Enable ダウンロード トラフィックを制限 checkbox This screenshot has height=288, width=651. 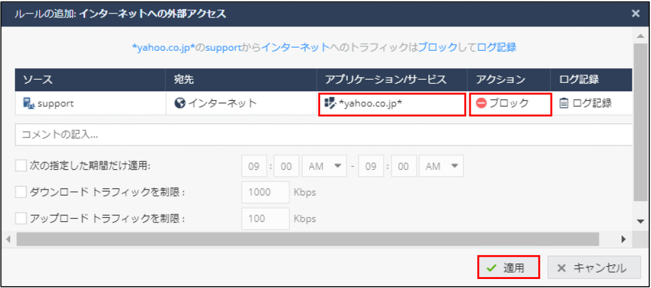pos(21,192)
